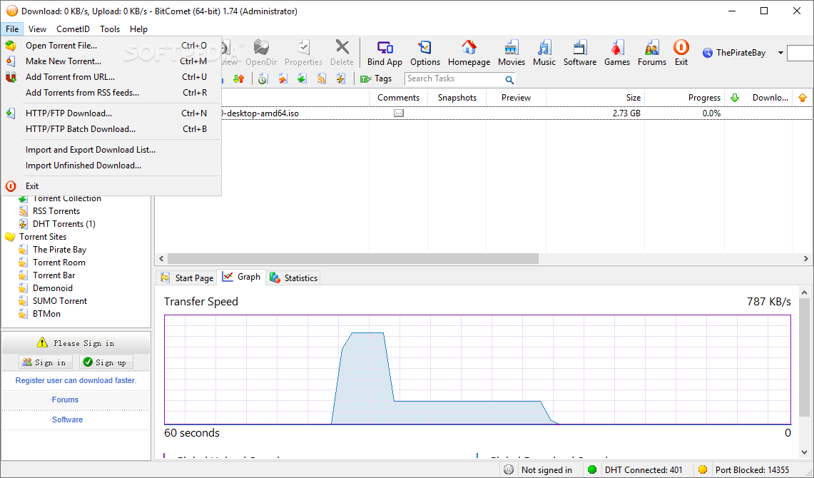814x478 pixels.
Task: Open the View menu
Action: (37, 29)
